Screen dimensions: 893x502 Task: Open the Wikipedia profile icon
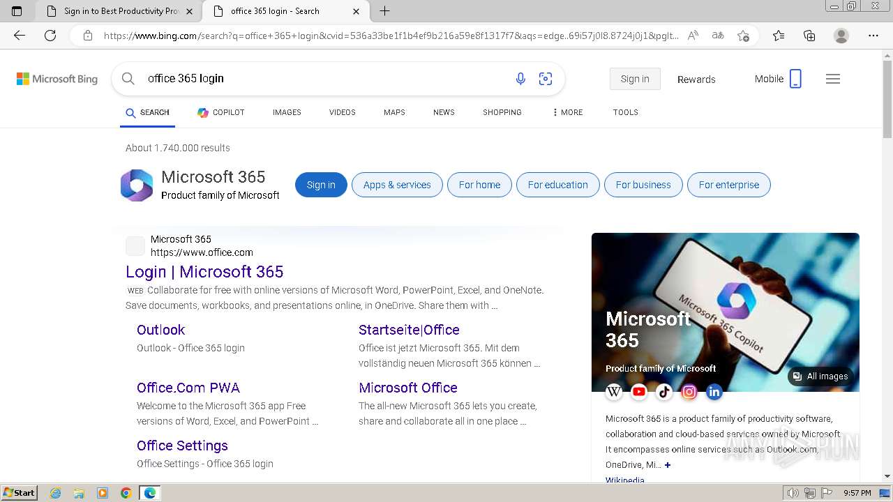point(614,392)
